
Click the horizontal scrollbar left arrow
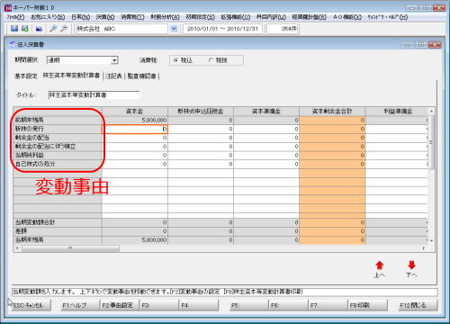17,248
